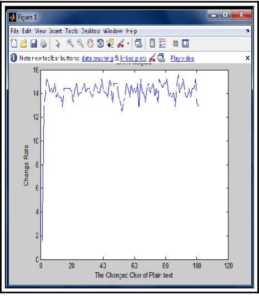Open the Insert menu

click(x=55, y=31)
